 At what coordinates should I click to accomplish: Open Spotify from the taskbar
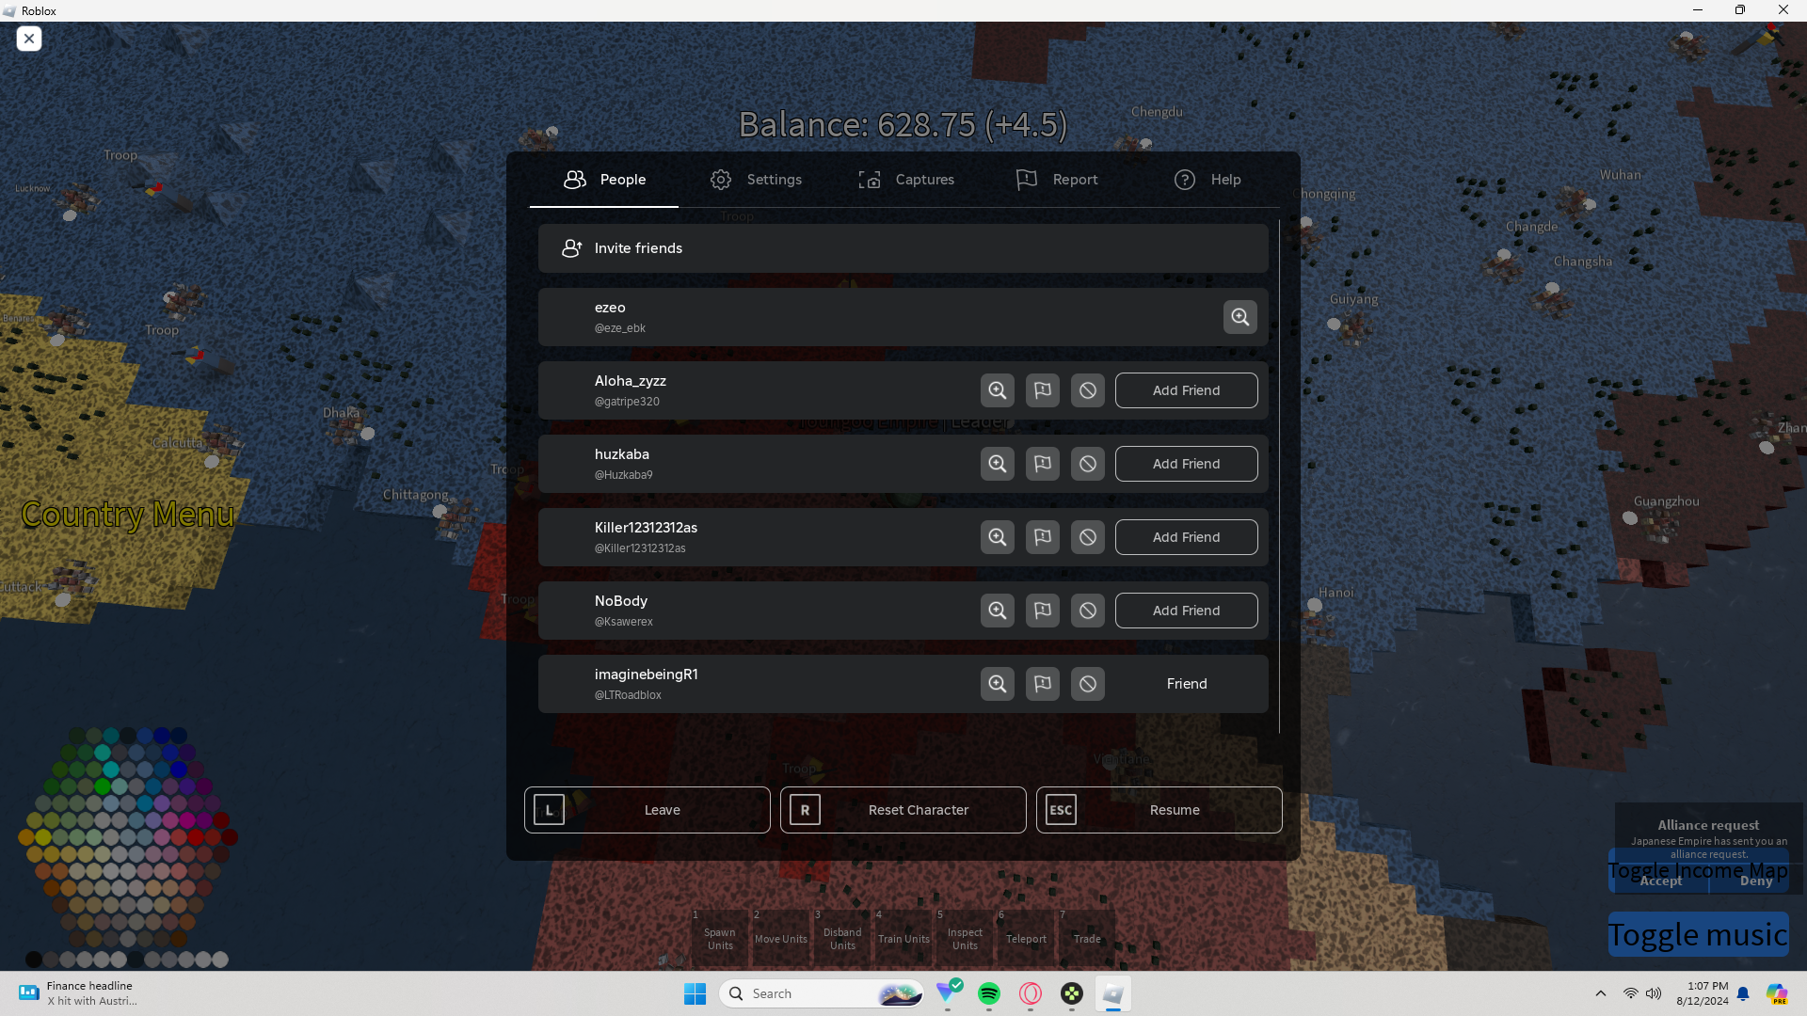pyautogui.click(x=988, y=993)
